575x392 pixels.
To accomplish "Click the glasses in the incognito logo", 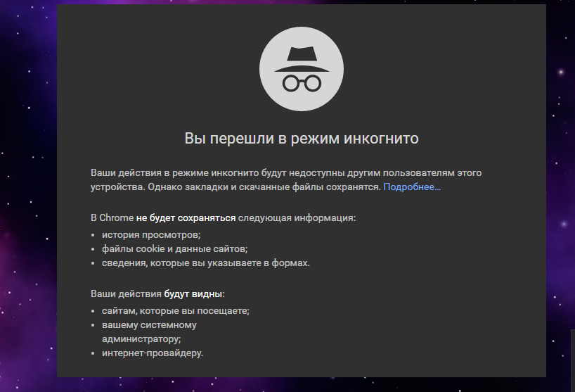I will click(302, 83).
